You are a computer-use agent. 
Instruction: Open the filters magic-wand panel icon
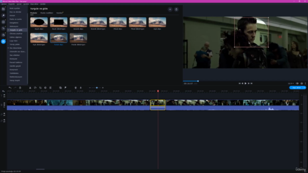pyautogui.click(x=3, y=15)
